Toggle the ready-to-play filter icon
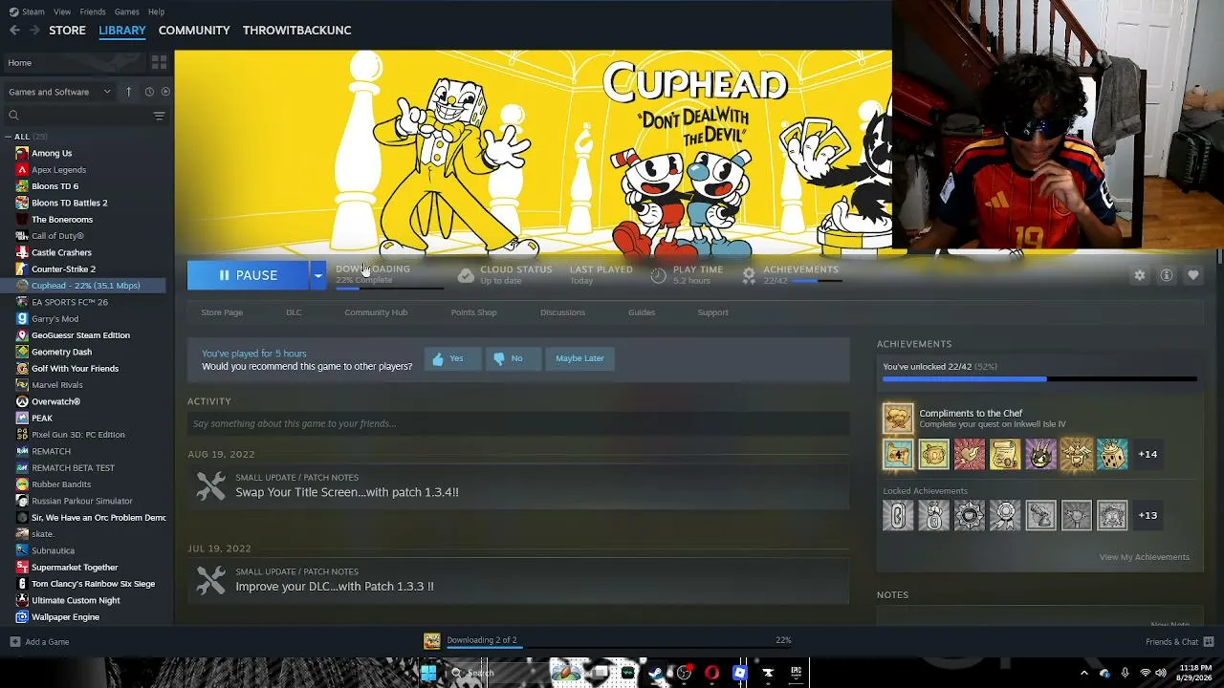The image size is (1224, 688). click(x=165, y=92)
